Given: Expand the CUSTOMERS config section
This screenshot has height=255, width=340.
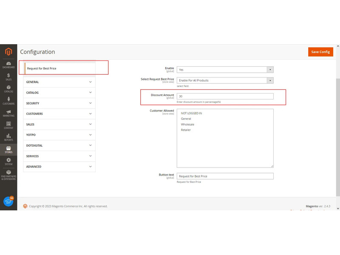Looking at the screenshot, I should [59, 113].
